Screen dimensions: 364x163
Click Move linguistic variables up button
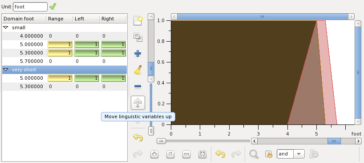click(x=138, y=103)
